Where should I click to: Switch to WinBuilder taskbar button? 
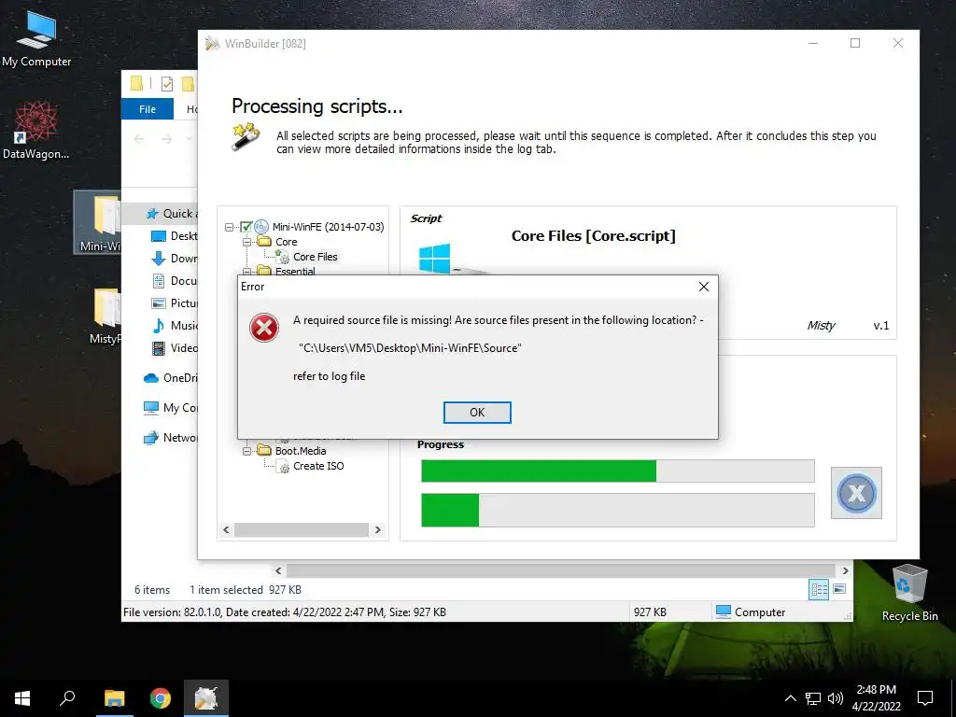click(x=206, y=698)
